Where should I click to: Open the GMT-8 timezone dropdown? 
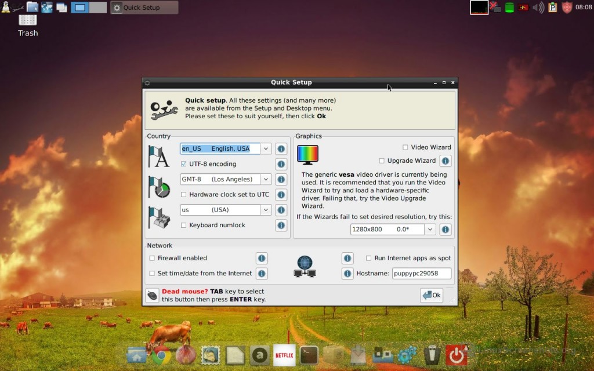coord(266,180)
